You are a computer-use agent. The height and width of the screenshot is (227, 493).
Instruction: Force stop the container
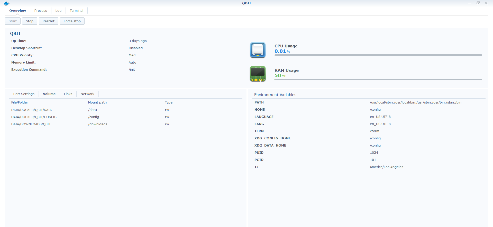[x=72, y=21]
